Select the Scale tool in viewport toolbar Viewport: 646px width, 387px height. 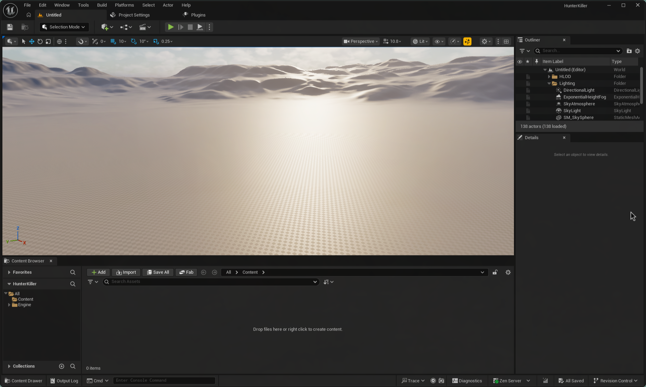coord(48,41)
